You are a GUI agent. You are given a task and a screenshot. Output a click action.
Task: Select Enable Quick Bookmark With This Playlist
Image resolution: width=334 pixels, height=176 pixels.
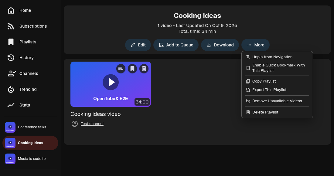277,68
